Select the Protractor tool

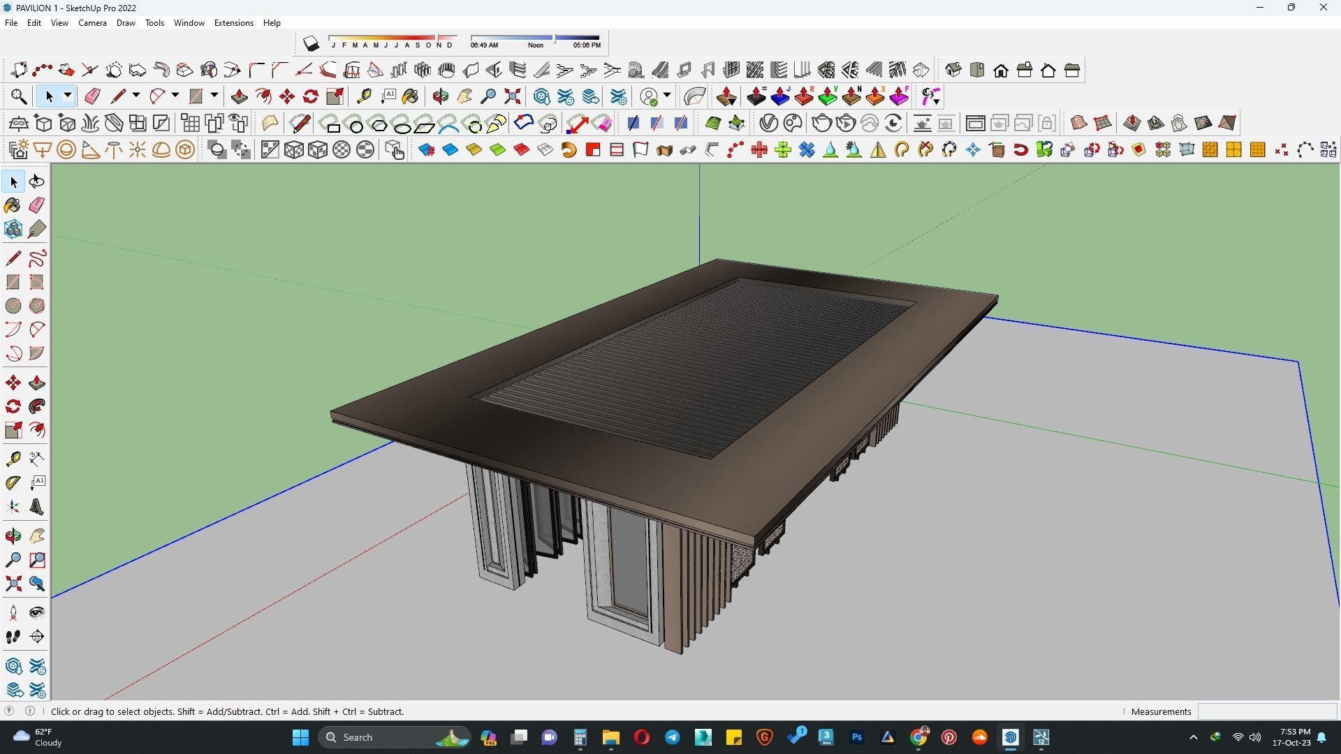13,482
